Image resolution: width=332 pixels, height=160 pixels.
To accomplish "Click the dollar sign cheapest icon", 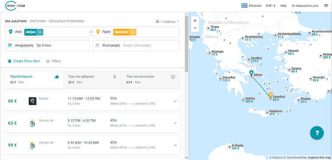I will 115,77.
